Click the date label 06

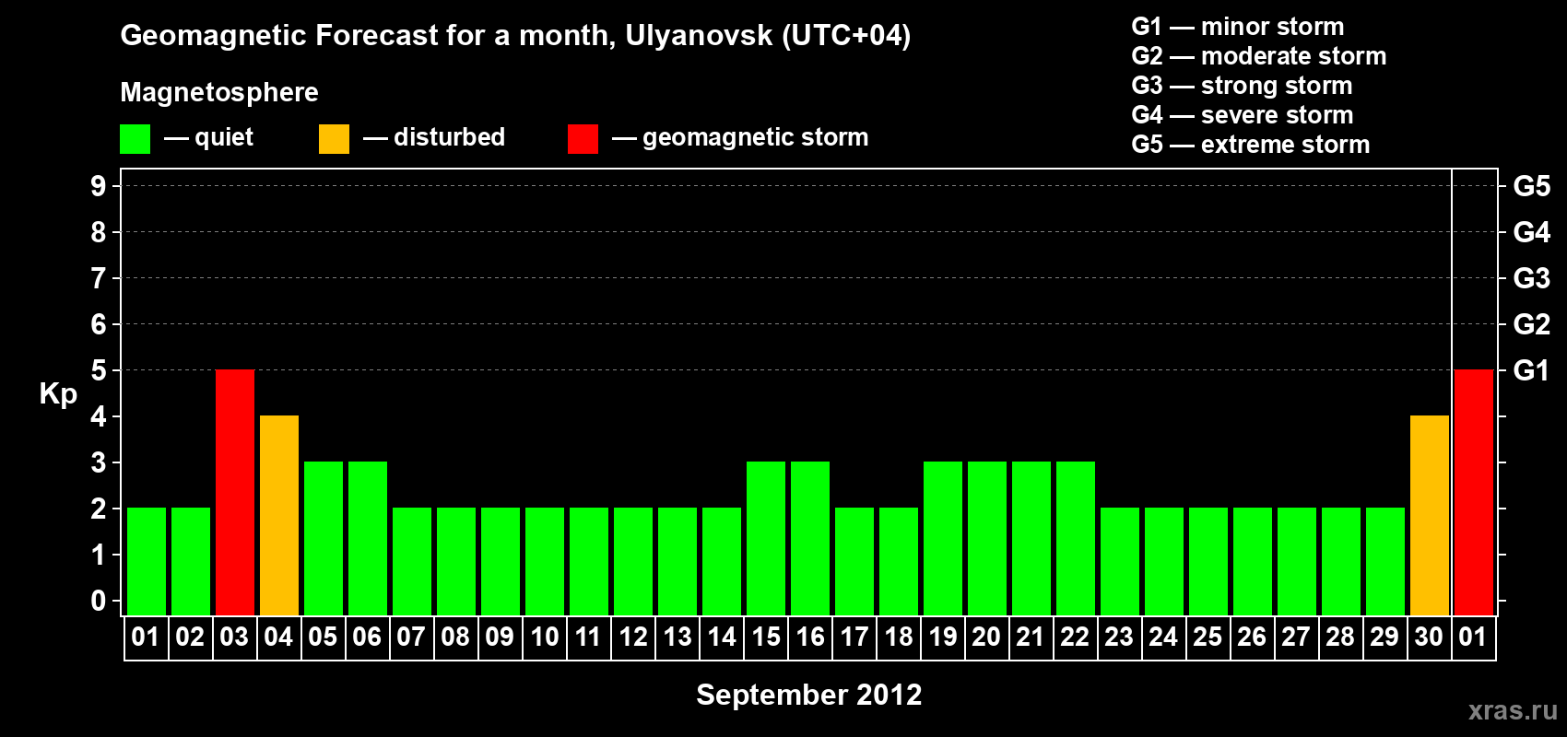(x=367, y=637)
